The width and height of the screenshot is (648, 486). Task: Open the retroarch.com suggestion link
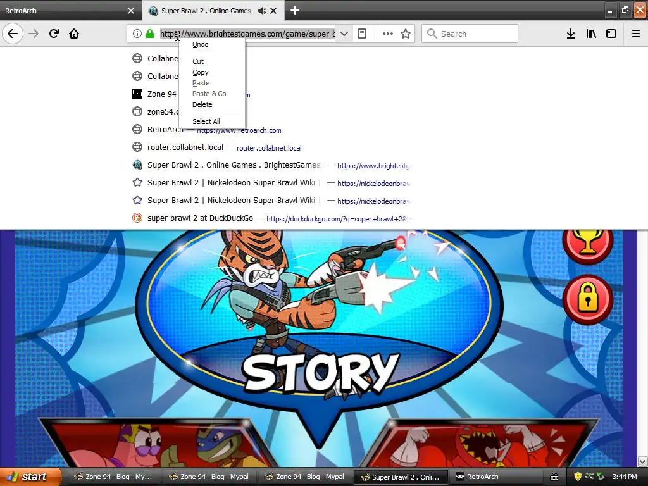click(239, 130)
